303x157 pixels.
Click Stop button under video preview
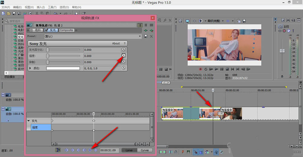(x=227, y=69)
